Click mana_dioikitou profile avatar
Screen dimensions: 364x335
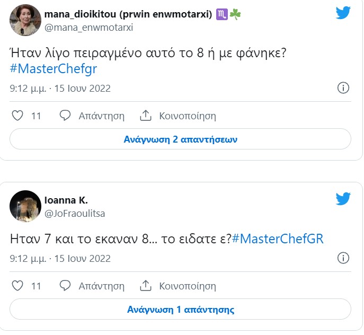25,22
